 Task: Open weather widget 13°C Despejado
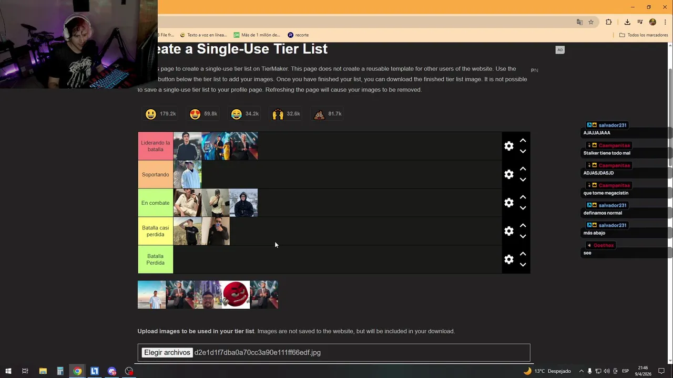pyautogui.click(x=547, y=371)
